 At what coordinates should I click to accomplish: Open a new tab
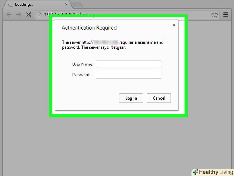(x=77, y=5)
